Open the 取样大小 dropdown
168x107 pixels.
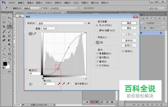[x=32, y=8]
